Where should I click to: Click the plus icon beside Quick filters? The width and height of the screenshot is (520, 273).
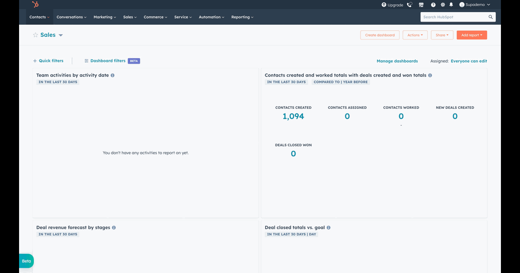[x=35, y=61]
